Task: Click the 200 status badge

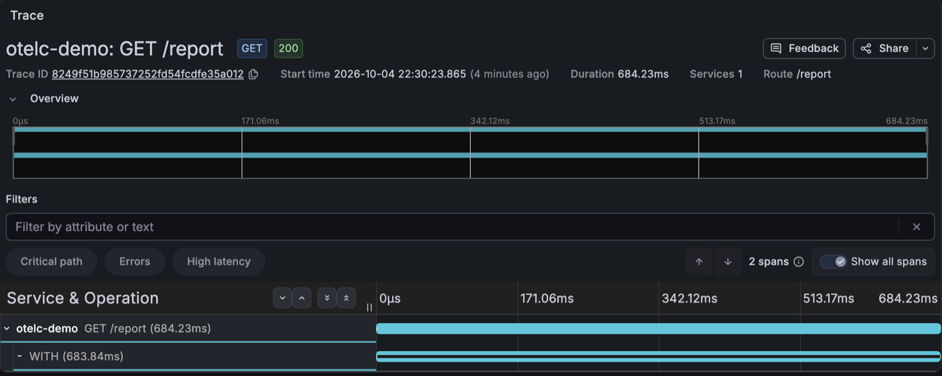Action: click(x=288, y=48)
